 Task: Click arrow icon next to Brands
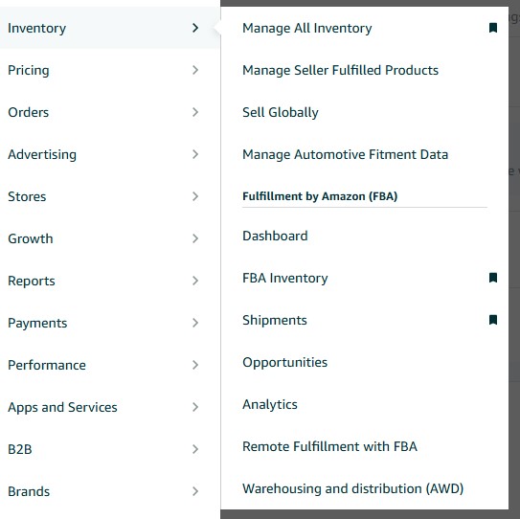pos(195,491)
